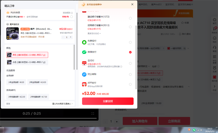This screenshot has width=218, height=133.
Task: Open 客服 headset in the right sidebar
Action: 214,49
